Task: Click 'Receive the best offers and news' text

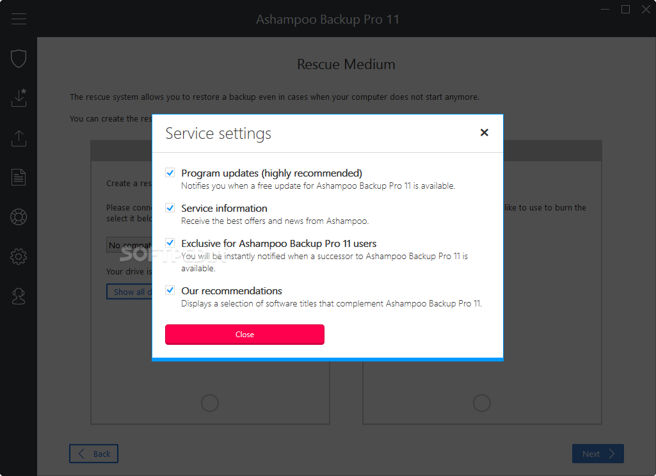Action: 275,221
